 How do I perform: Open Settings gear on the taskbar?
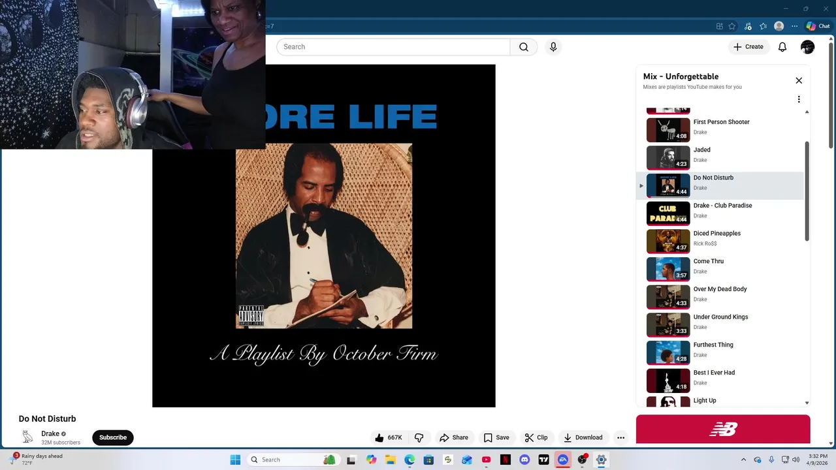(602, 460)
